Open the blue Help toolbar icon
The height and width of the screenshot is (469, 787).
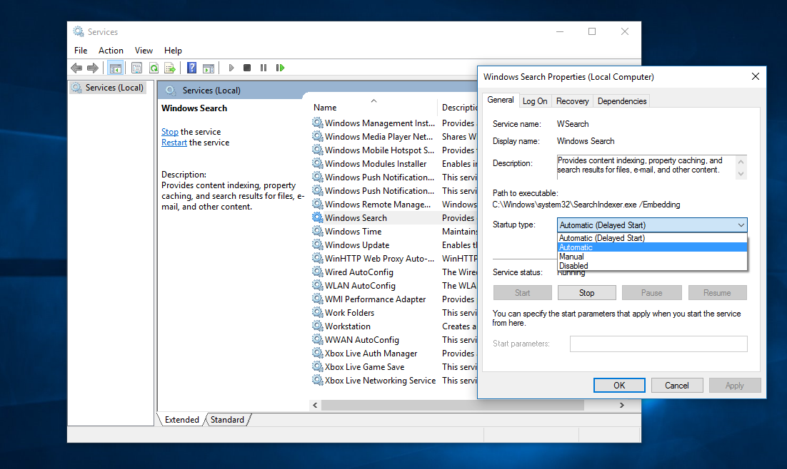pyautogui.click(x=191, y=68)
